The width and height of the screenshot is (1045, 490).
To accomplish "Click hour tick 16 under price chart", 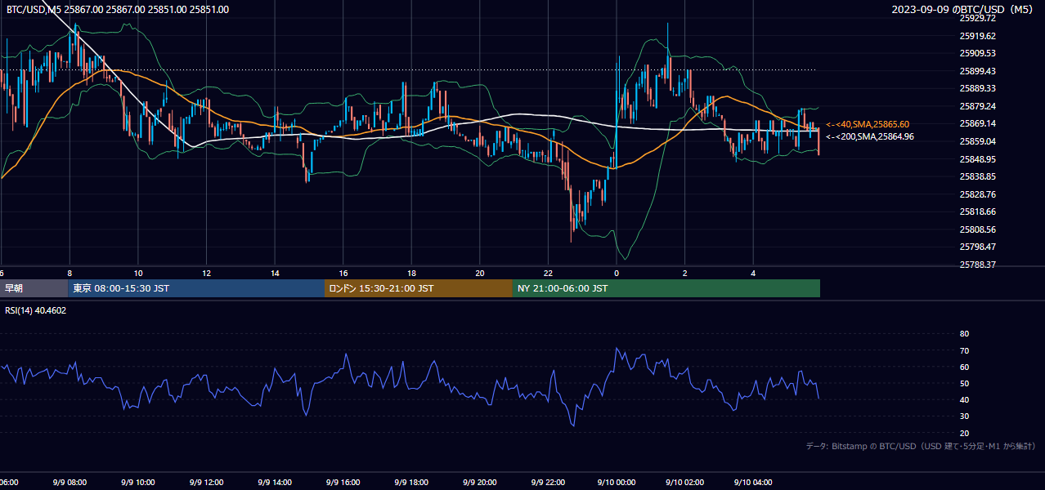I will (x=343, y=274).
